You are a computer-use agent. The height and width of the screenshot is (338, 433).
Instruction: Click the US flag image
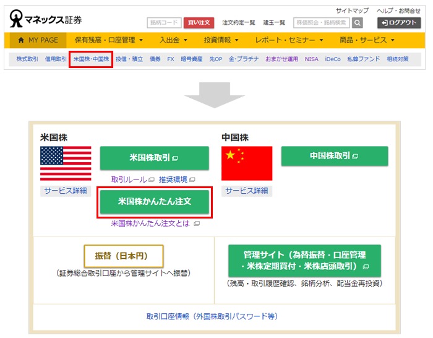click(66, 163)
